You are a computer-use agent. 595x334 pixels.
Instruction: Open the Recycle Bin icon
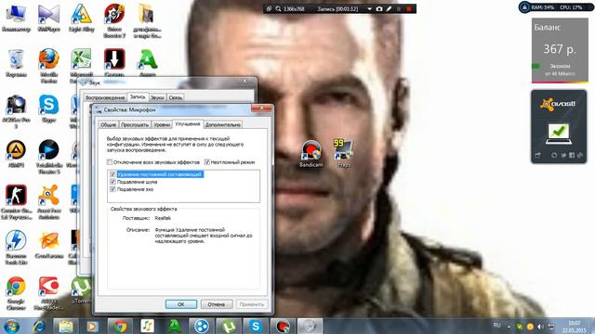click(16, 63)
